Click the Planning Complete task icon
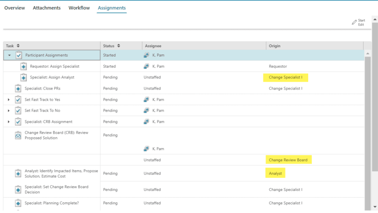The image size is (378, 213). [x=18, y=203]
